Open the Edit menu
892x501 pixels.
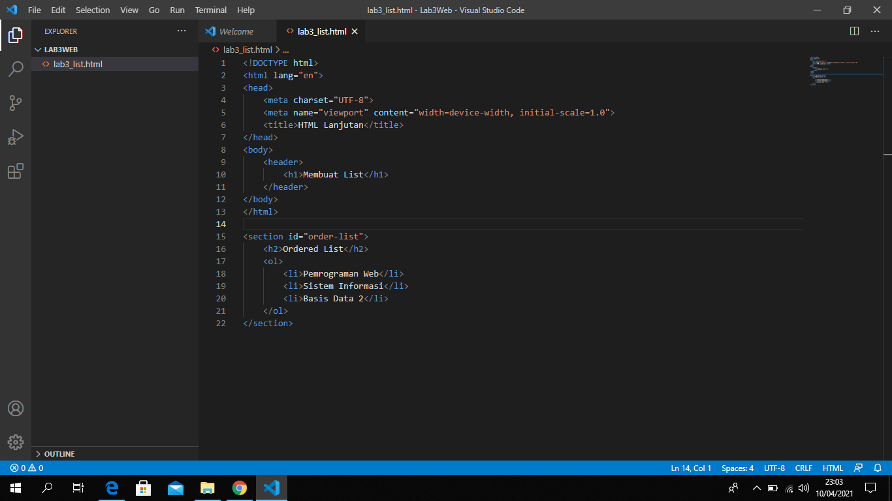[58, 10]
